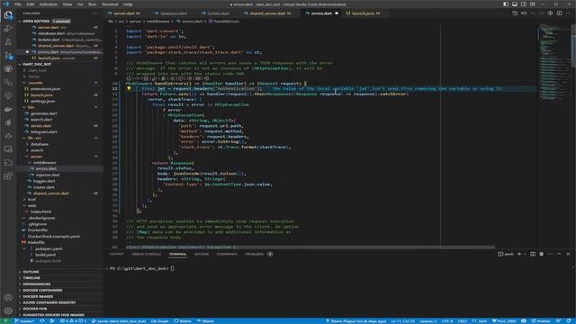
Task: Toggle the secondary side bar
Action: (x=524, y=4)
